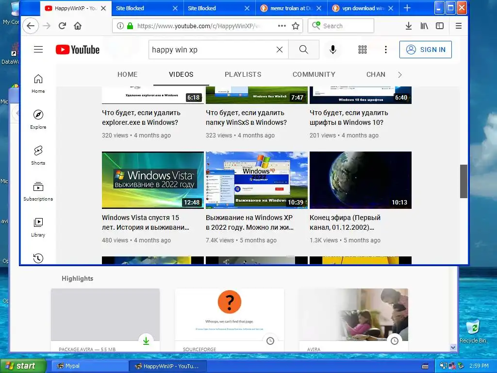Open the 'Windows Vista спустя 15 лет' title
This screenshot has height=373, width=497.
(x=146, y=222)
